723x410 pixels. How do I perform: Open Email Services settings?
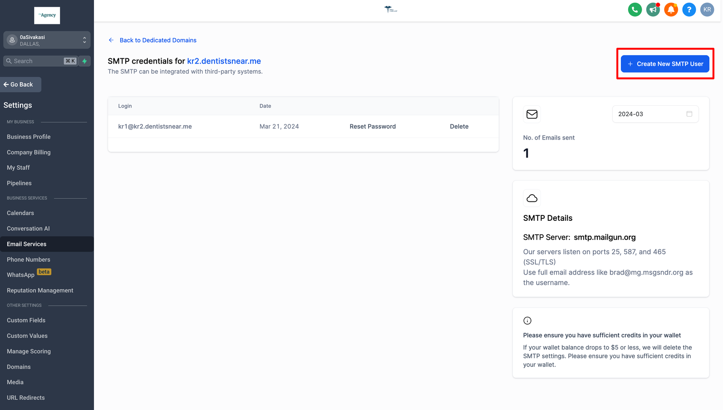click(x=27, y=244)
